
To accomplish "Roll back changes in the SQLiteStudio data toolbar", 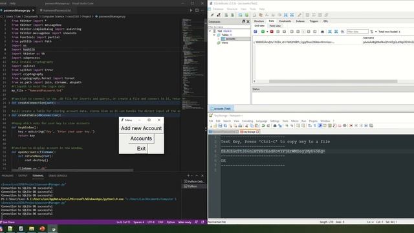I will point(284,32).
